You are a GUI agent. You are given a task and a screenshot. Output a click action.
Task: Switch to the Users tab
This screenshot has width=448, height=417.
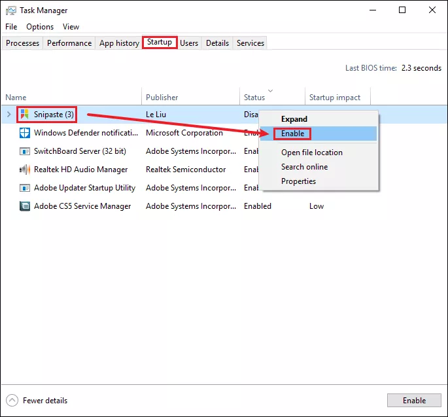coord(189,43)
